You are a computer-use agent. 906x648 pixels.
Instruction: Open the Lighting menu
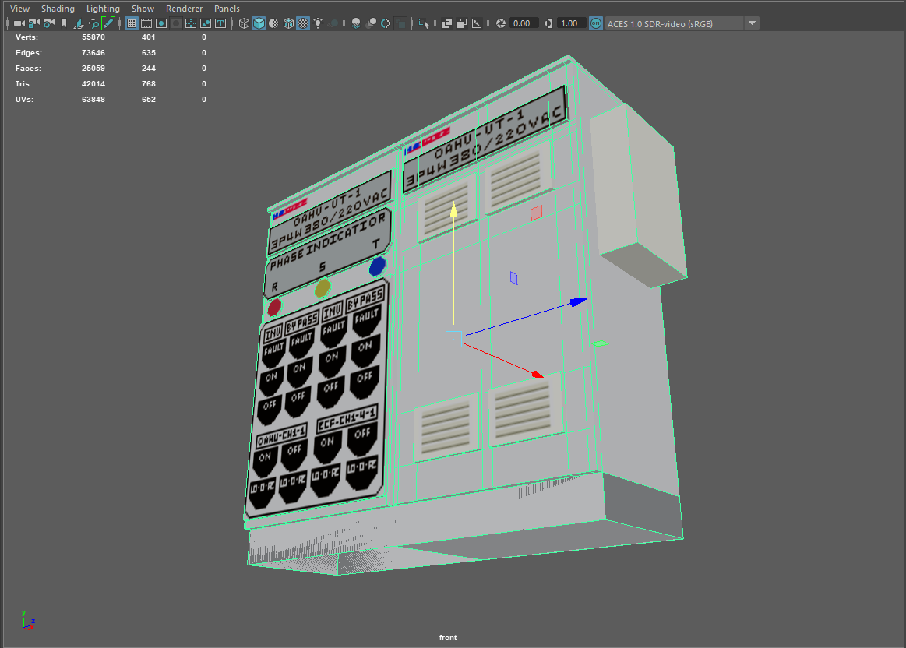(103, 9)
